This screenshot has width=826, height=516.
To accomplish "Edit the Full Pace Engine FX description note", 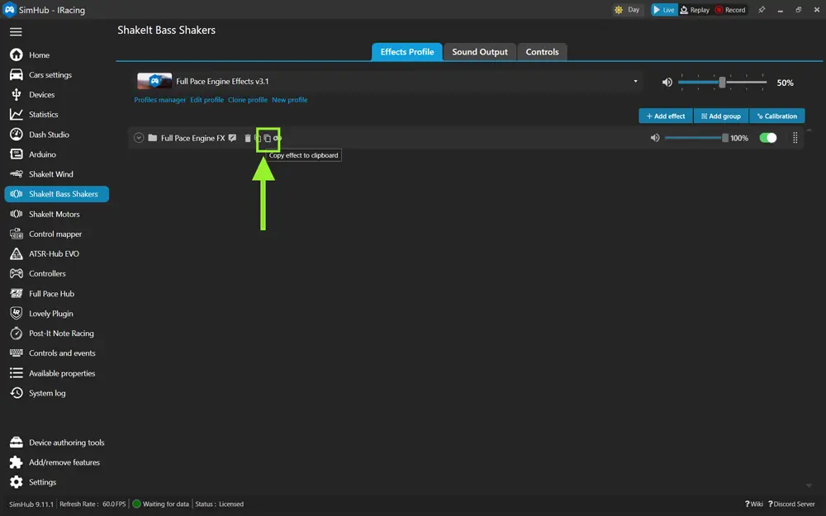I will [233, 138].
